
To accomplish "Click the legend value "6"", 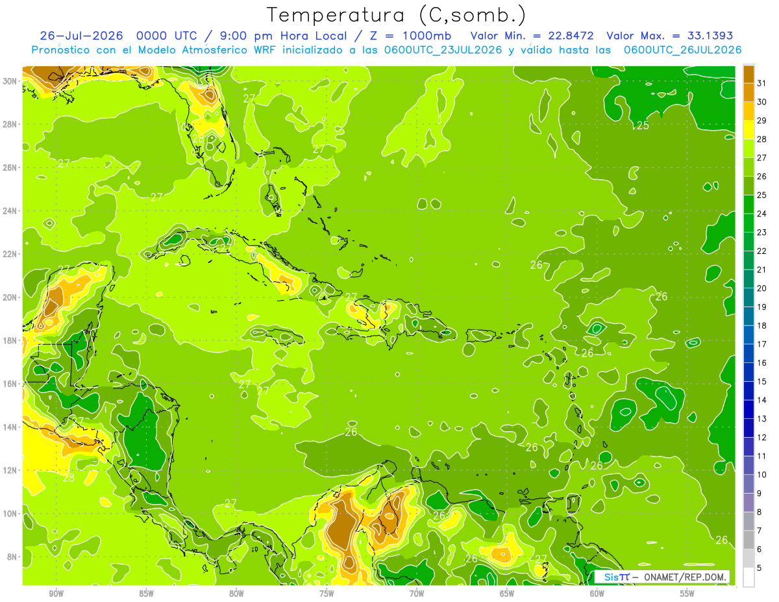I will [x=760, y=550].
